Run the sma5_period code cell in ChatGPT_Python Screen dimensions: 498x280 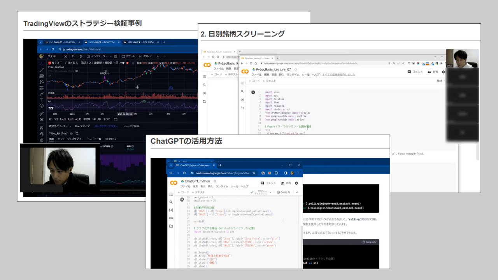click(x=182, y=199)
